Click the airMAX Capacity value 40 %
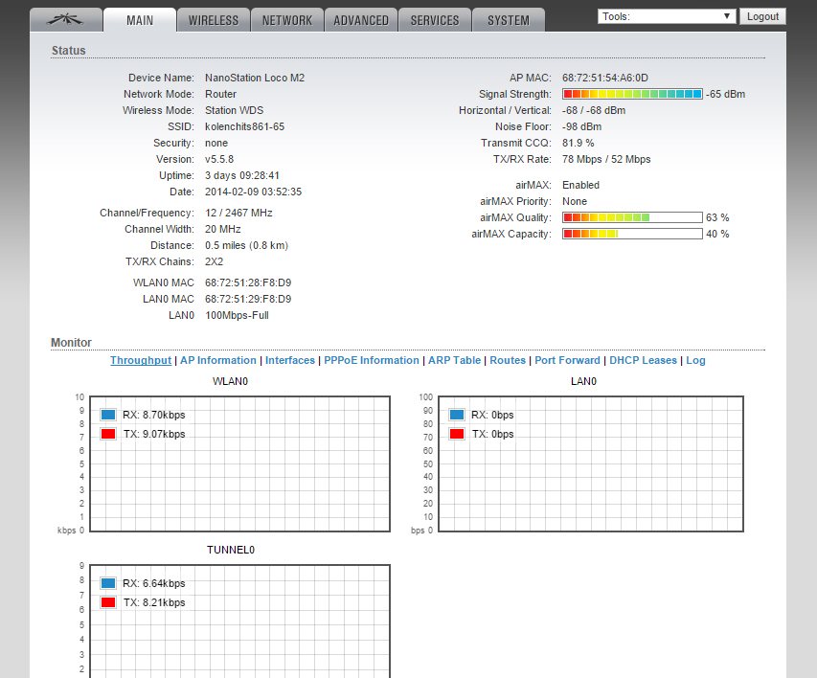This screenshot has height=678, width=817. pos(717,234)
